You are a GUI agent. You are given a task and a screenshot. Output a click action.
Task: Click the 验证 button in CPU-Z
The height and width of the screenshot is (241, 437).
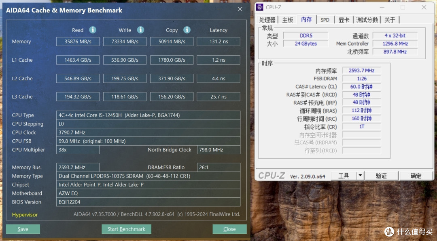pos(381,175)
